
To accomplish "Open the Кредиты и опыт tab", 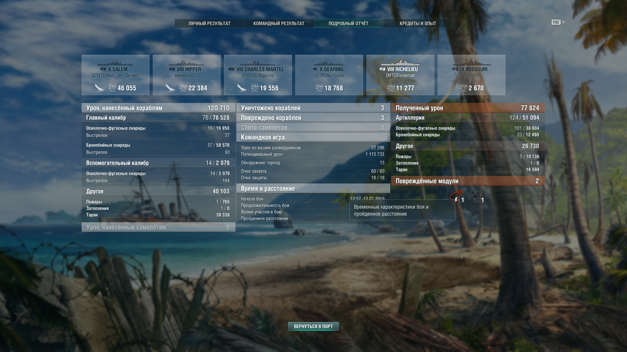I will click(418, 23).
